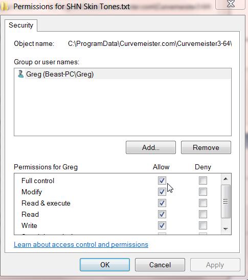Uncheck Allow for Write permission

pos(162,225)
